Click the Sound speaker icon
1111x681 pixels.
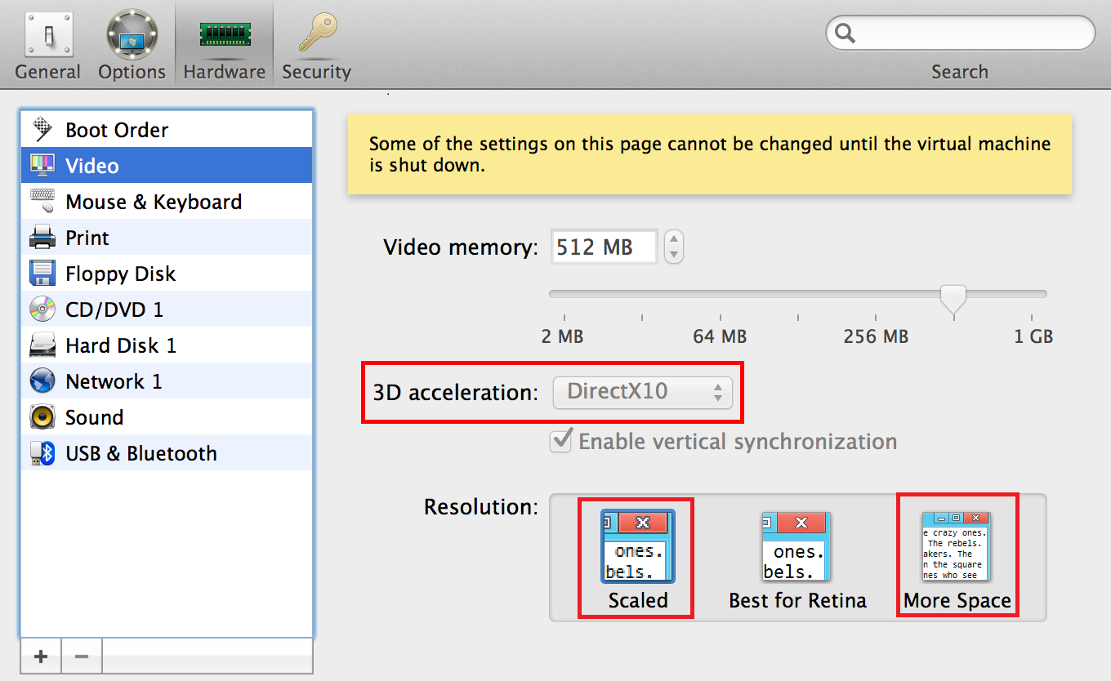click(42, 417)
